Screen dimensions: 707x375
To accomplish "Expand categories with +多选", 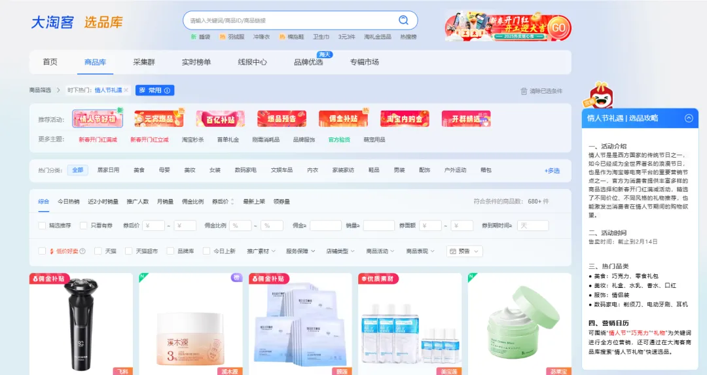I will point(552,171).
